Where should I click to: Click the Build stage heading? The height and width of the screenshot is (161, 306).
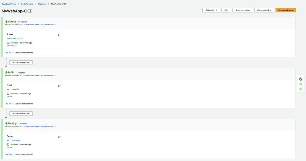[11, 73]
